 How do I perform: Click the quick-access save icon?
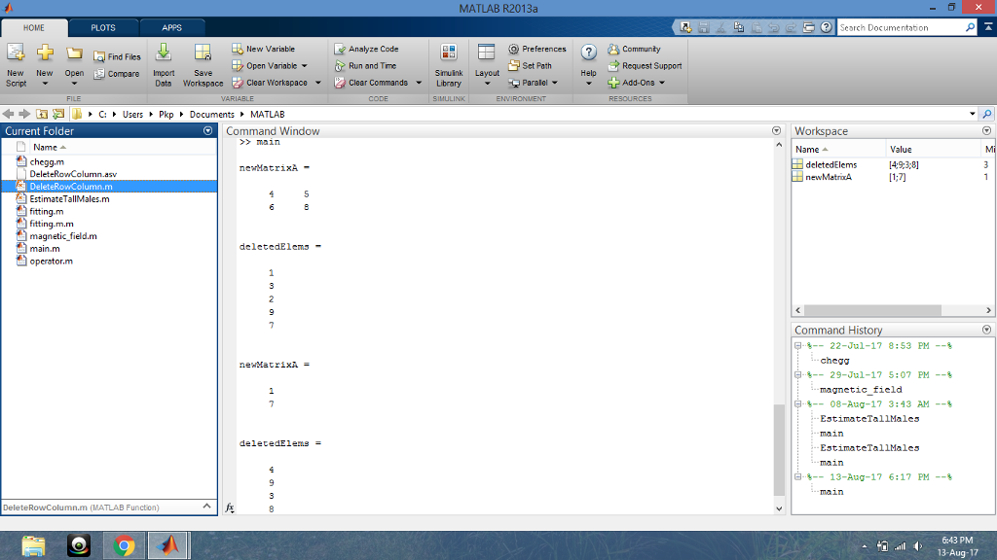point(703,27)
